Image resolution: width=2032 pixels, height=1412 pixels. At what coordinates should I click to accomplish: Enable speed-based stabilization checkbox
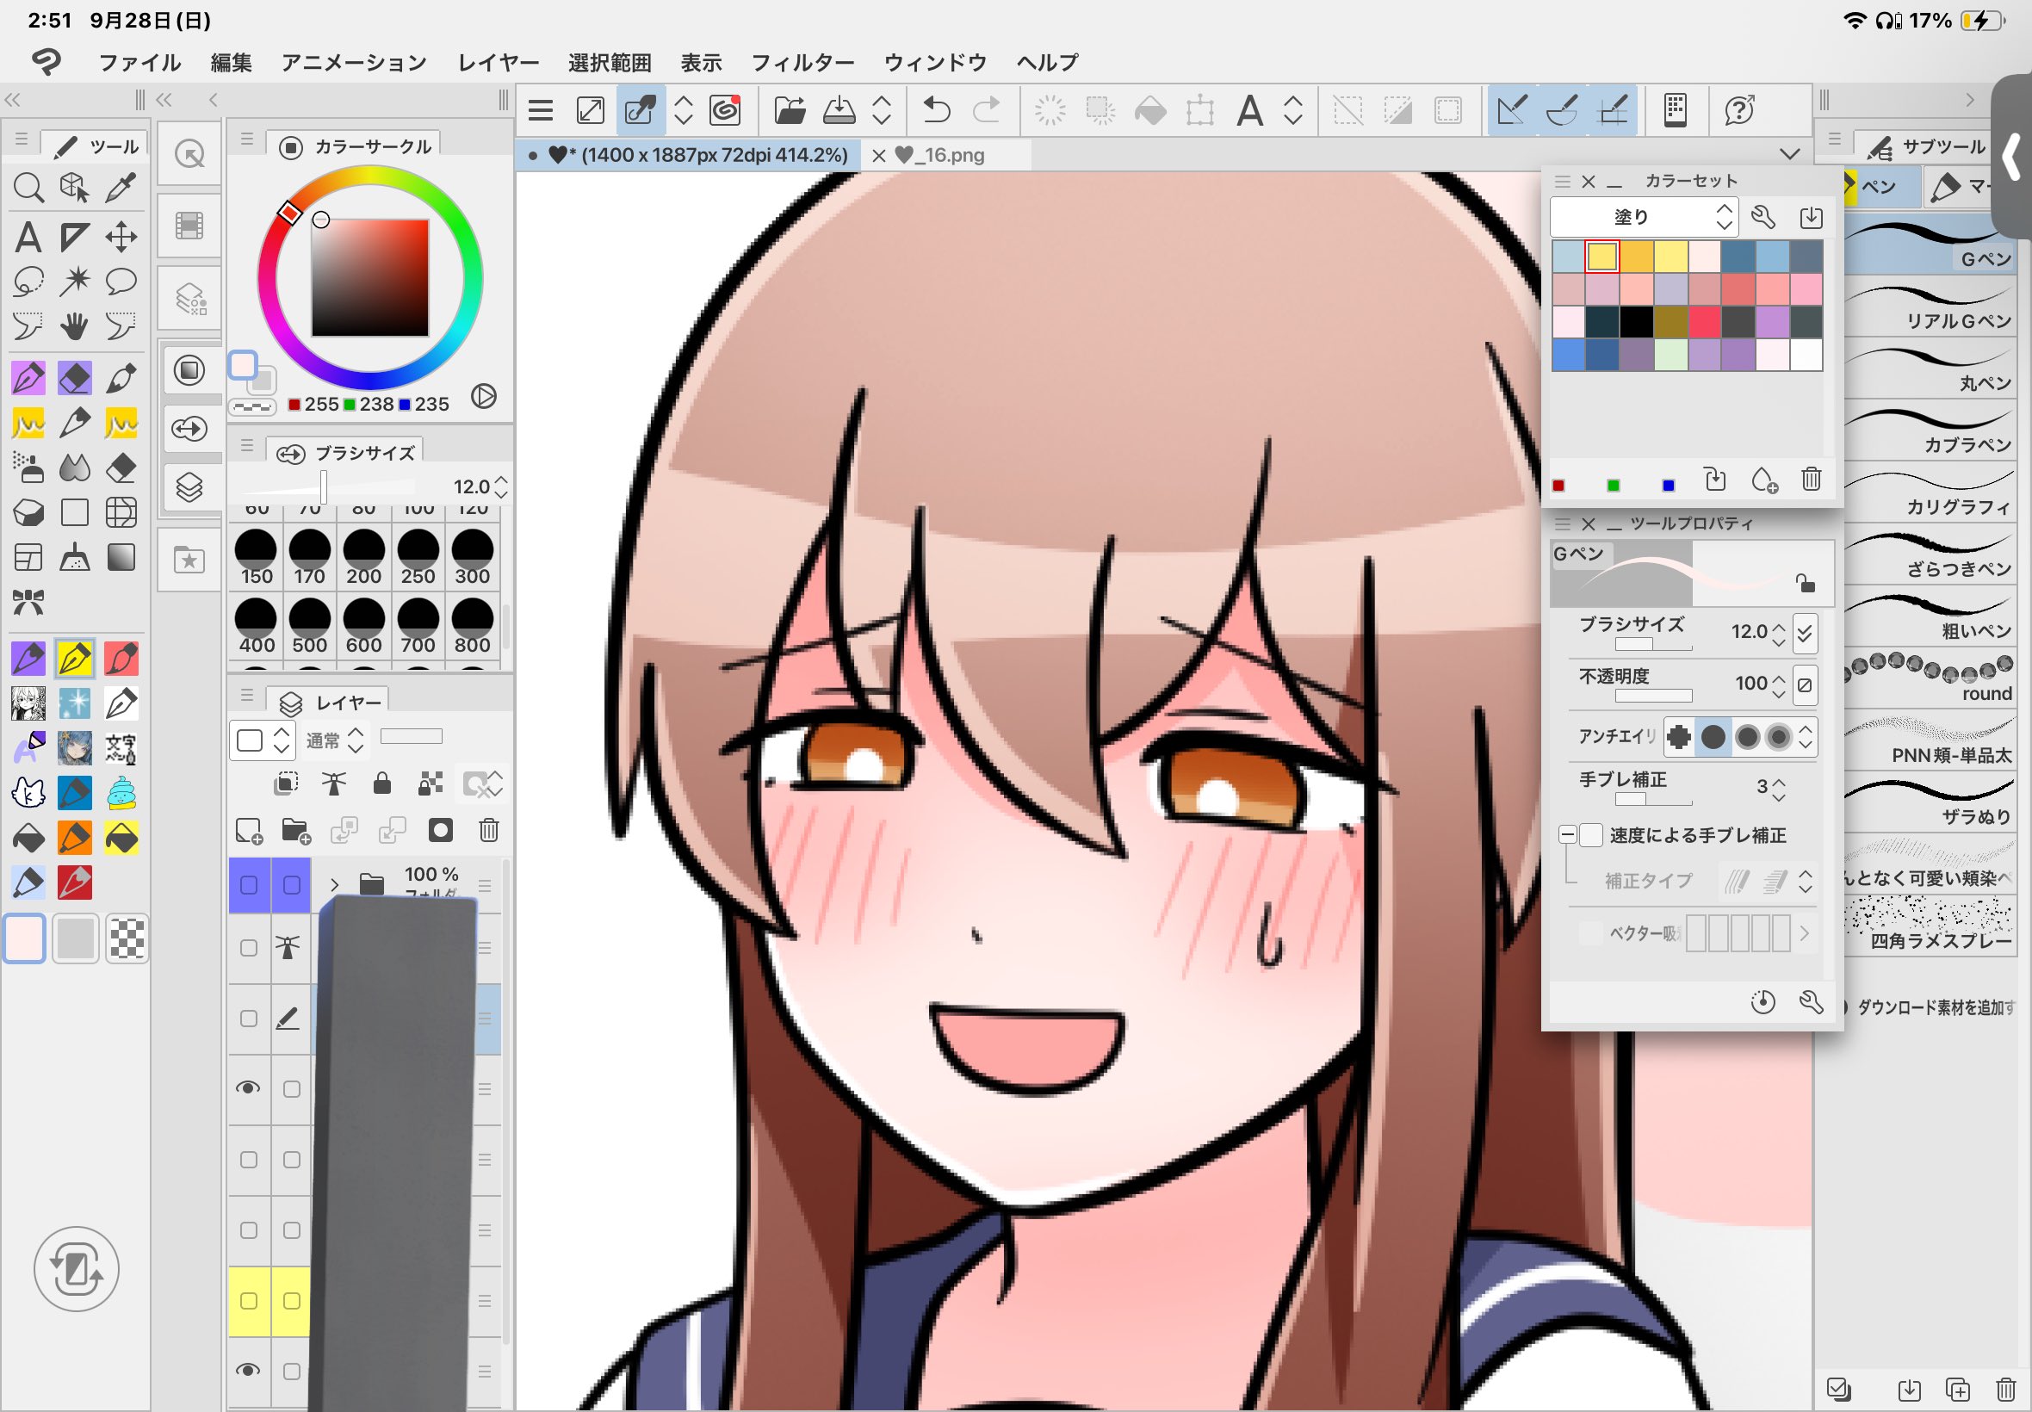coord(1590,835)
